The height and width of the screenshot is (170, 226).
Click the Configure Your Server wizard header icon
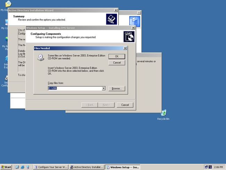click(135, 22)
